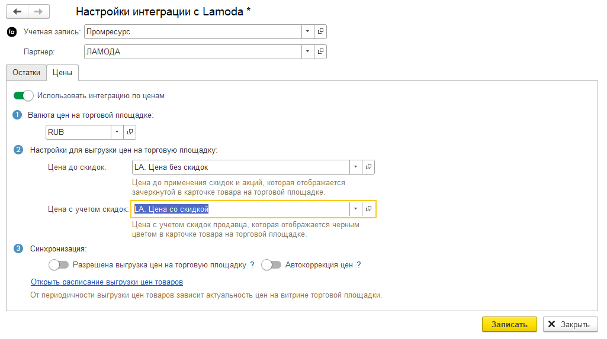Open the Учетная запись record via its open icon

[x=320, y=31]
